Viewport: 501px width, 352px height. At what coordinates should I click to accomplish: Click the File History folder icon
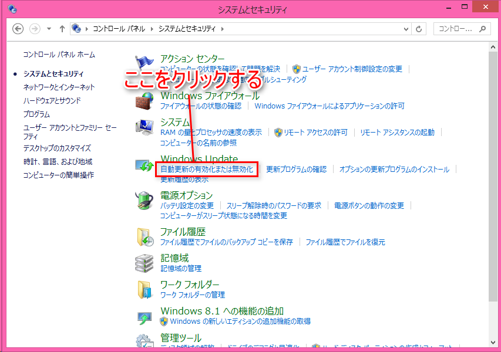[x=145, y=237]
